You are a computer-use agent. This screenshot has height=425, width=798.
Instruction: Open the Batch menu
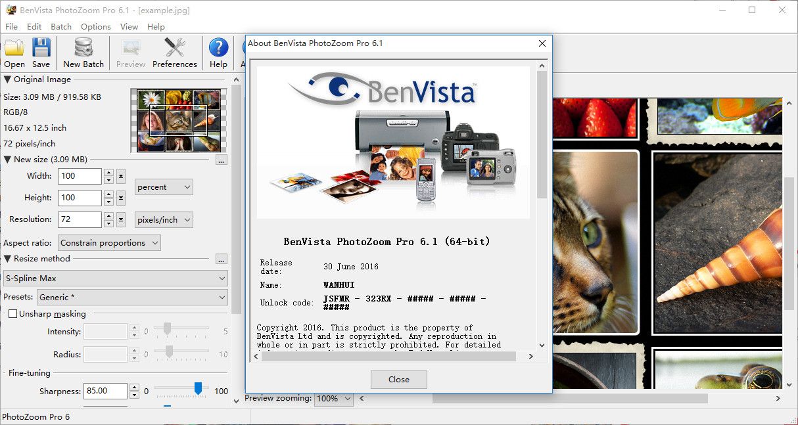pos(61,27)
